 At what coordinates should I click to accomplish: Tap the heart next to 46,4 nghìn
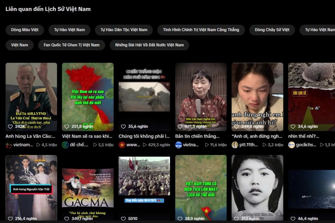(293, 218)
